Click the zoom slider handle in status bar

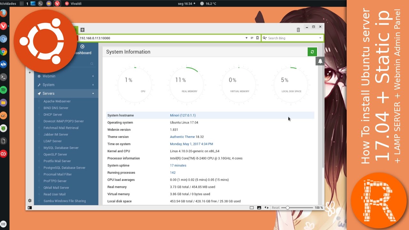(x=288, y=208)
